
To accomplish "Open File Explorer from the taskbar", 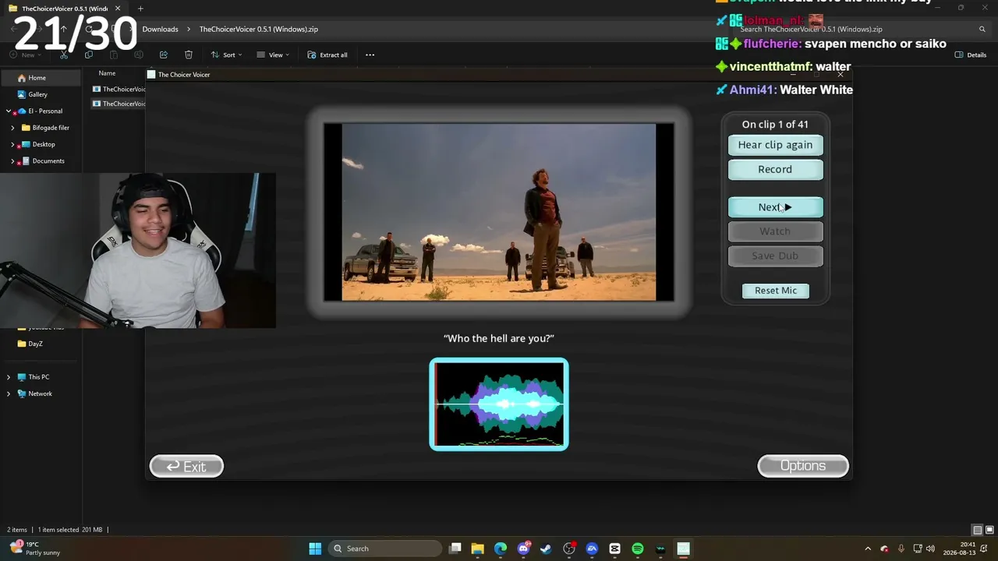I will [x=478, y=549].
